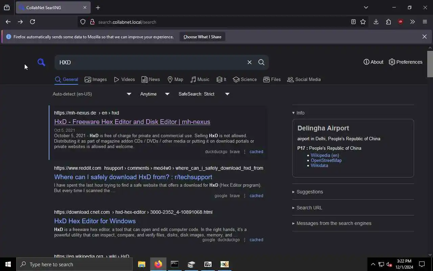Open HxD Freeware Hex Editor mh-nexus result

[132, 122]
